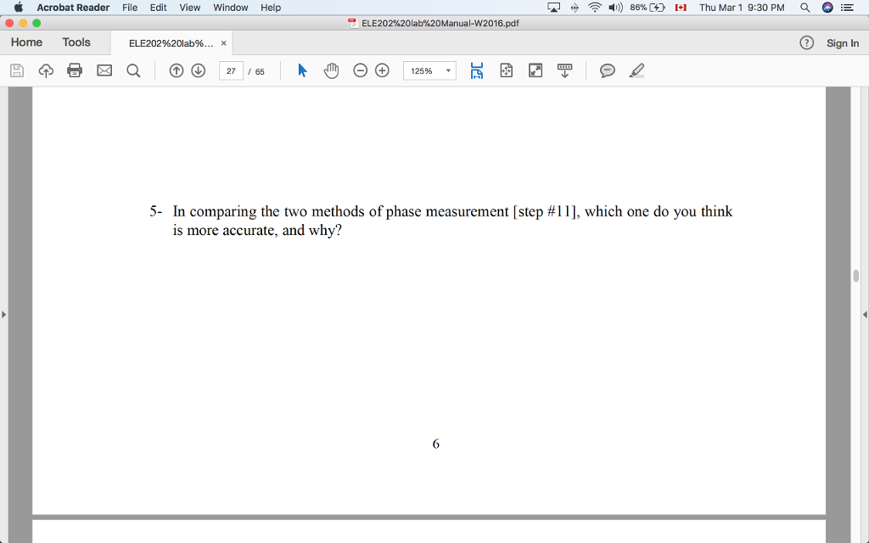Image resolution: width=869 pixels, height=543 pixels.
Task: Open the View menu
Action: 189,8
